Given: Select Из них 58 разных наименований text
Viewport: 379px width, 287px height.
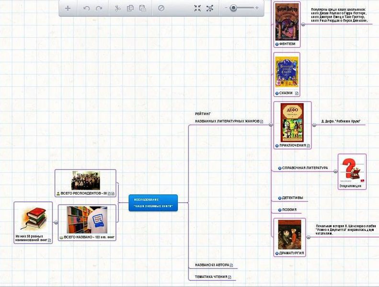Looking at the screenshot, I should pos(31,238).
